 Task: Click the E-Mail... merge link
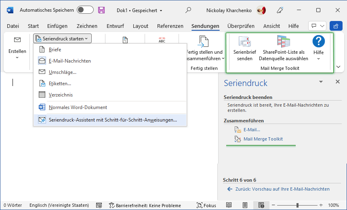click(x=252, y=130)
